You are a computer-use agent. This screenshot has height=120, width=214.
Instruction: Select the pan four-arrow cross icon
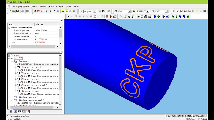coord(58,11)
